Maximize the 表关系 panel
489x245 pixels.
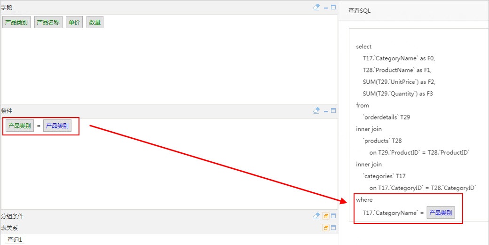pos(333,228)
